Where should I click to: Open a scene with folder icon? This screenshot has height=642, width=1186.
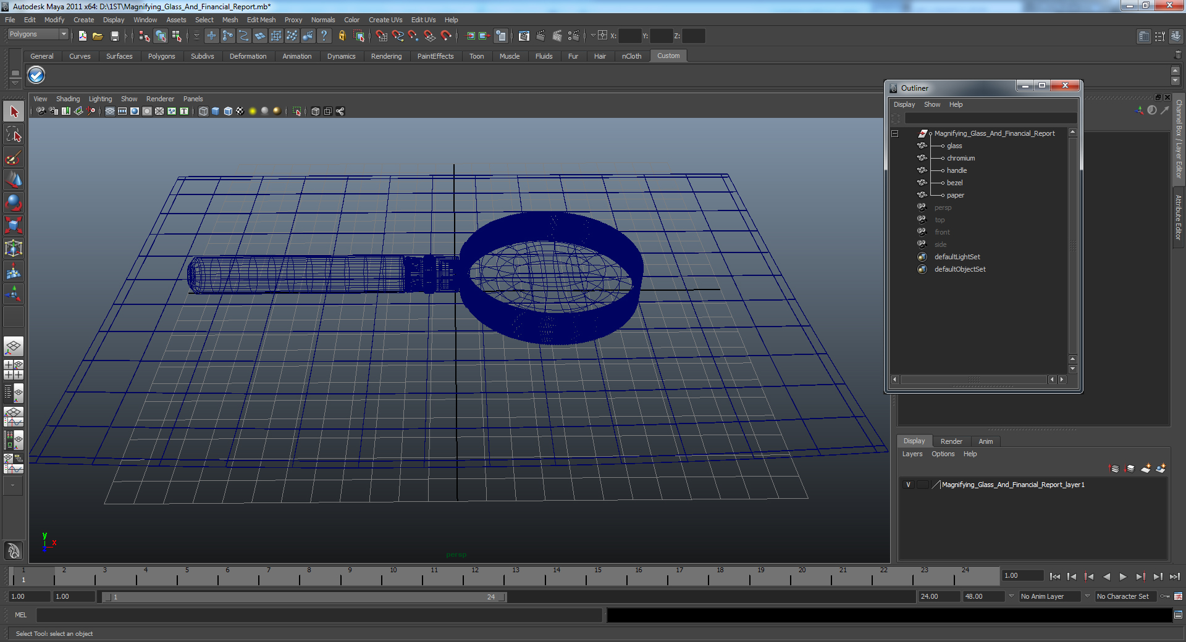click(x=98, y=36)
